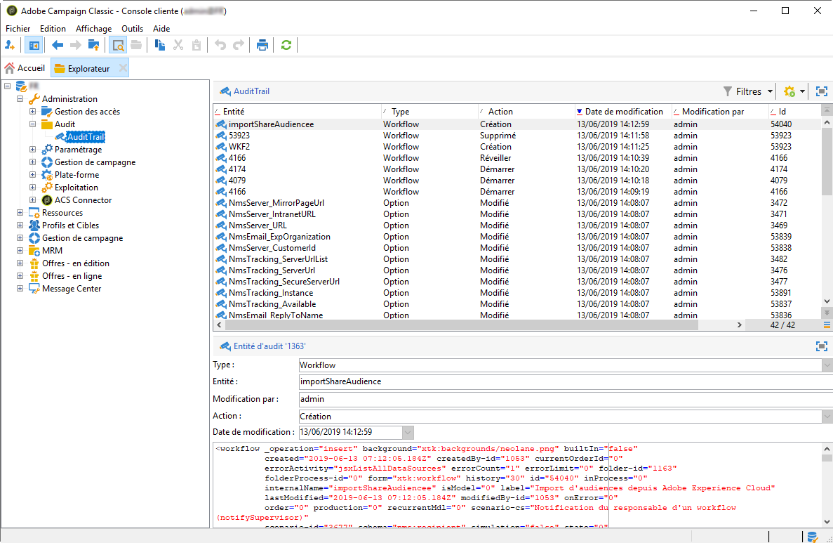Screen dimensions: 833x543
Task: Toggle the list search mode button
Action: pyautogui.click(x=117, y=45)
